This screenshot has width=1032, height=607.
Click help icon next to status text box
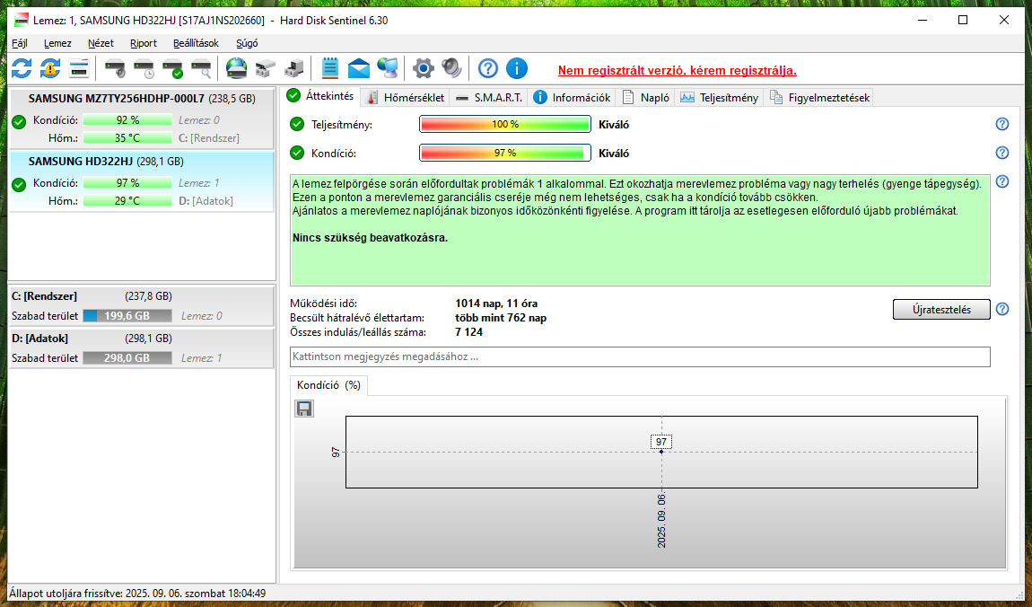point(1001,181)
